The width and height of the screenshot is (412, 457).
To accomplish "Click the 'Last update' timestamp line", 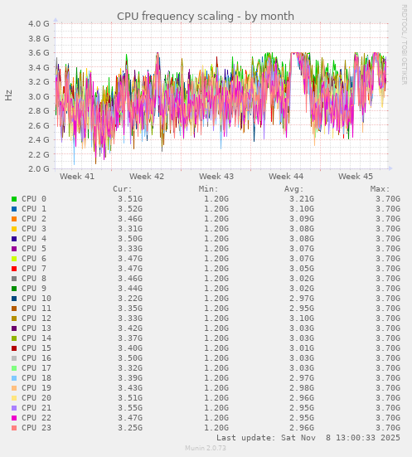I will 308,438.
